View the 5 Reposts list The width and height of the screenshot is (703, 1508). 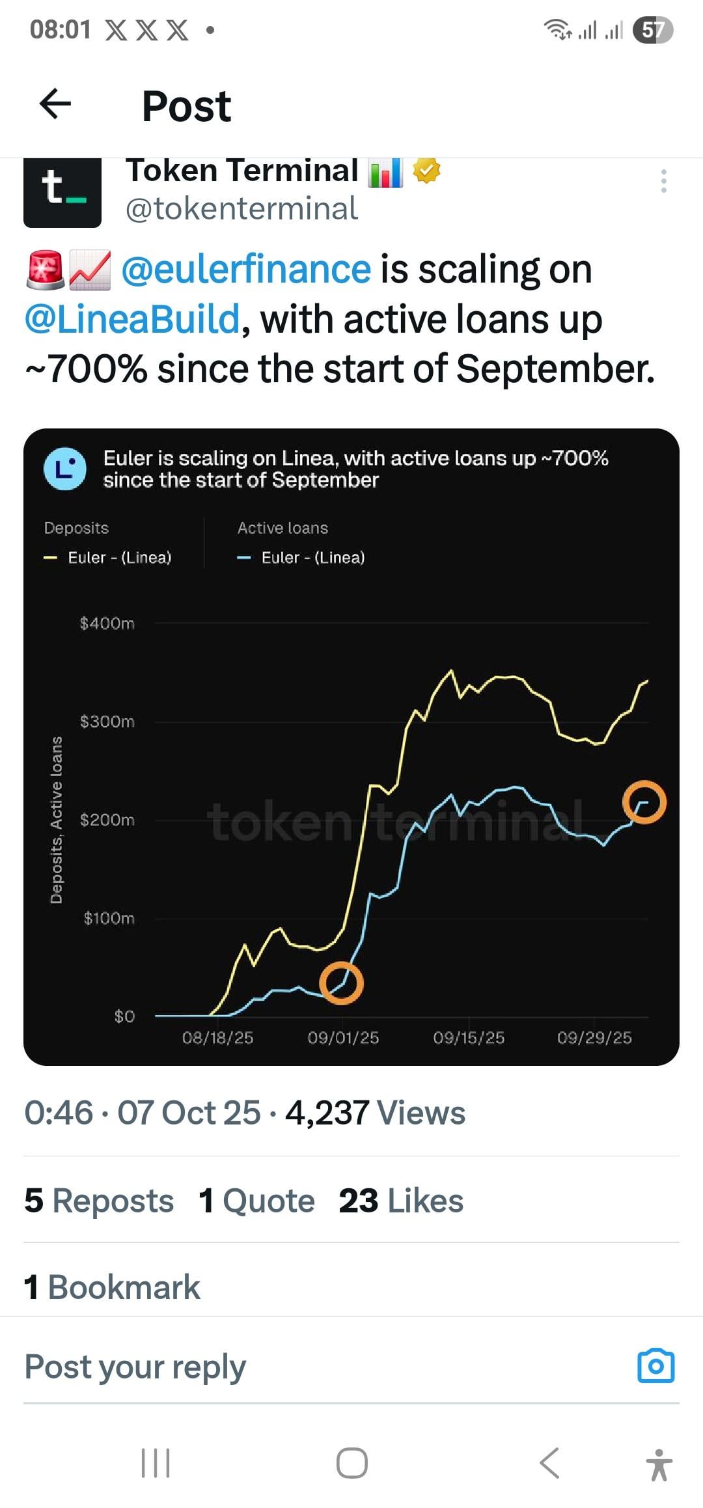[x=99, y=1201]
